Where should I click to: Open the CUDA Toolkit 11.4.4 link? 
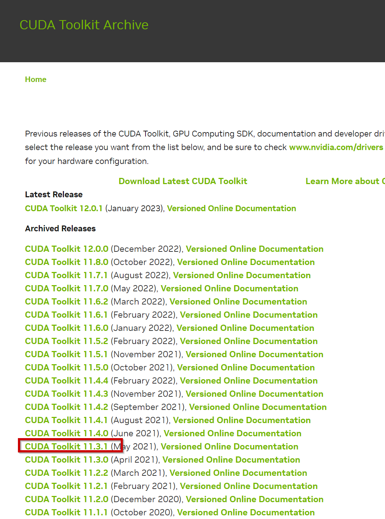(67, 381)
